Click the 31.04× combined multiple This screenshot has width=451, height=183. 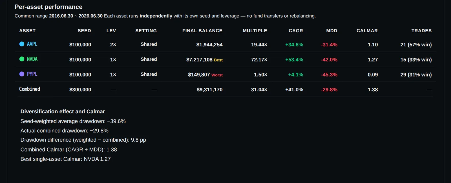point(259,90)
